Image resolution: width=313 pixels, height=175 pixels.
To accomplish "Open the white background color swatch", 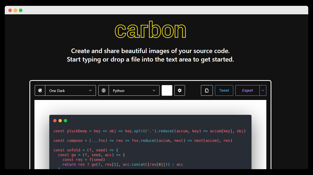I will (167, 90).
